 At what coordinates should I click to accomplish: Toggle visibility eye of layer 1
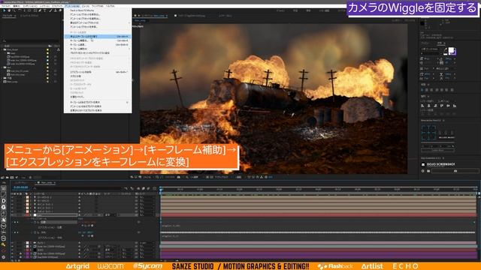pos(13,197)
